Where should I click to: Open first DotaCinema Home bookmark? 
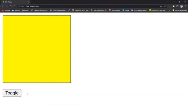[58, 10]
